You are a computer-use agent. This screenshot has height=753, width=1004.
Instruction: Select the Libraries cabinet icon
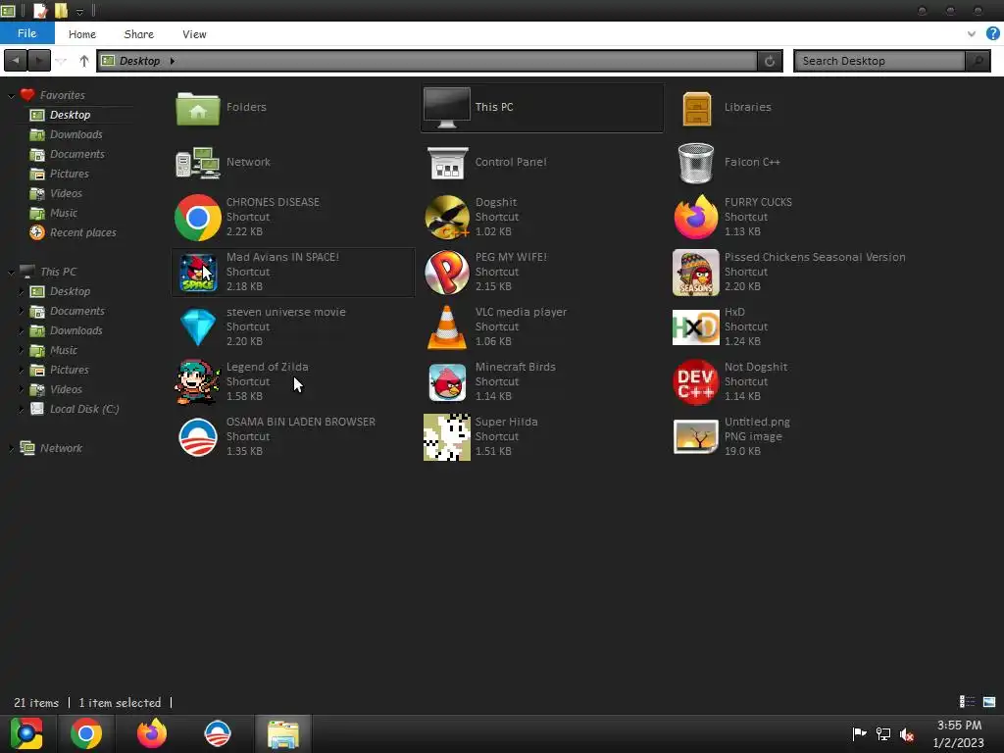[697, 108]
